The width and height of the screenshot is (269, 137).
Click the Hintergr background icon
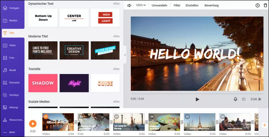pyautogui.click(x=5, y=107)
